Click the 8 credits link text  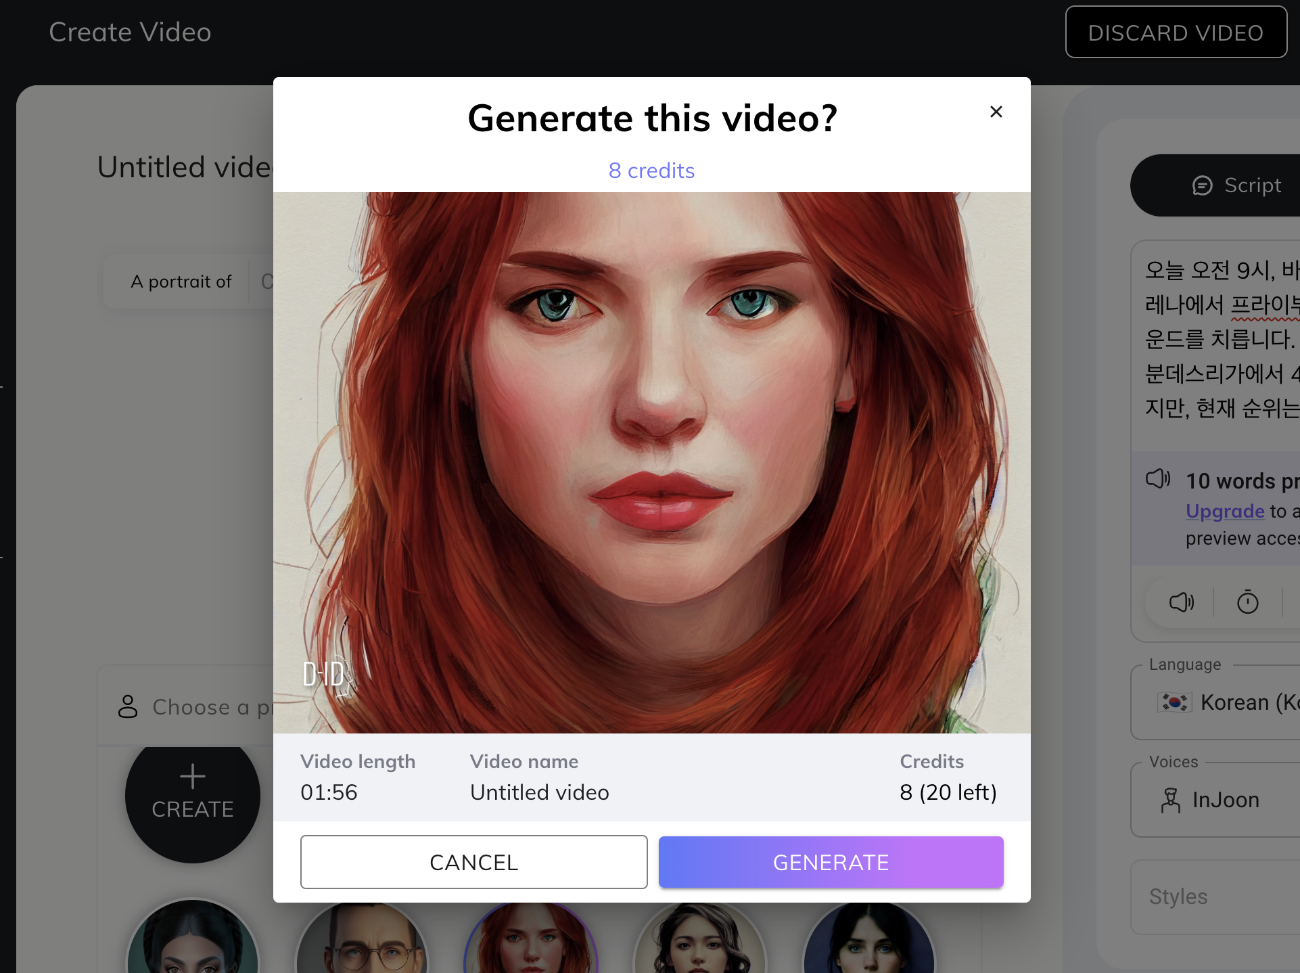pos(651,171)
